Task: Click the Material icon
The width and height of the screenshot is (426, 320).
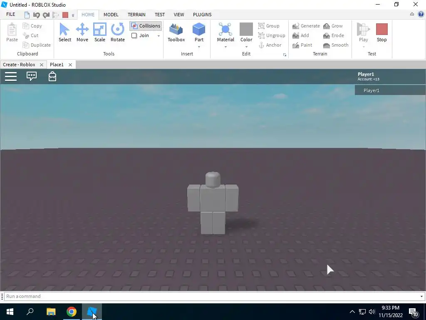Action: tap(225, 30)
